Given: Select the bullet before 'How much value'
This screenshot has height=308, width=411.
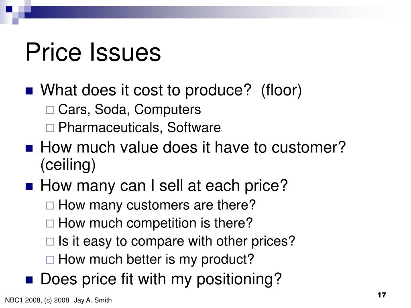Looking at the screenshot, I should click(x=29, y=148).
